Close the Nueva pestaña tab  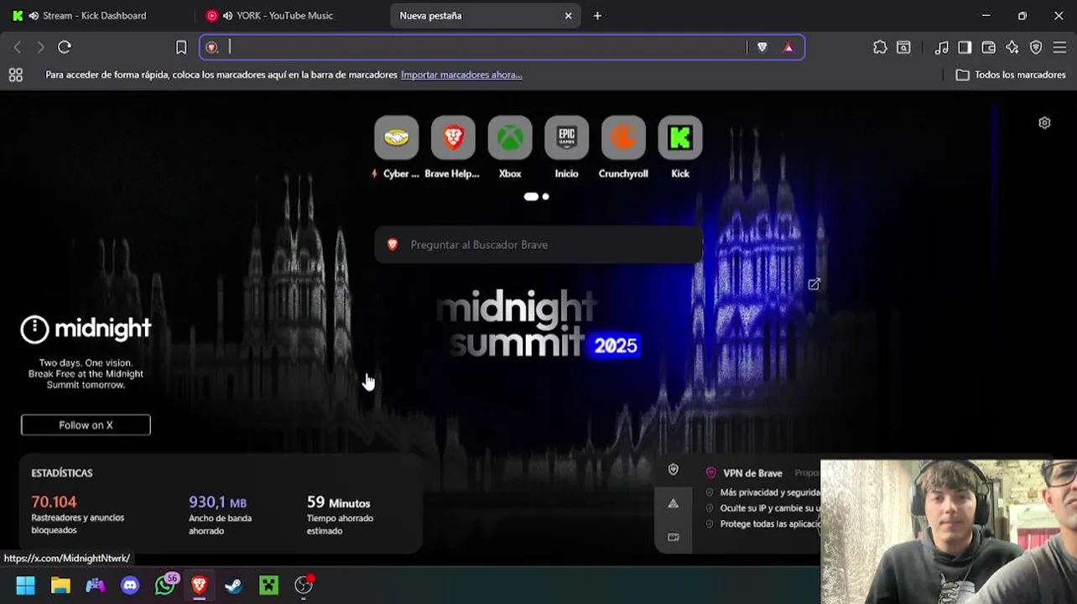[568, 15]
